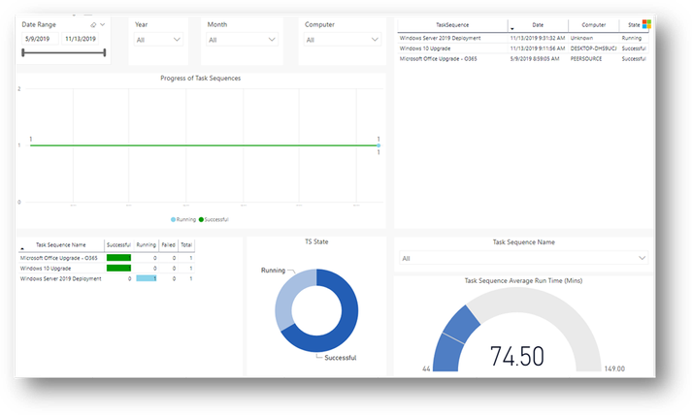Sort by the State column header
The height and width of the screenshot is (415, 692).
(634, 25)
